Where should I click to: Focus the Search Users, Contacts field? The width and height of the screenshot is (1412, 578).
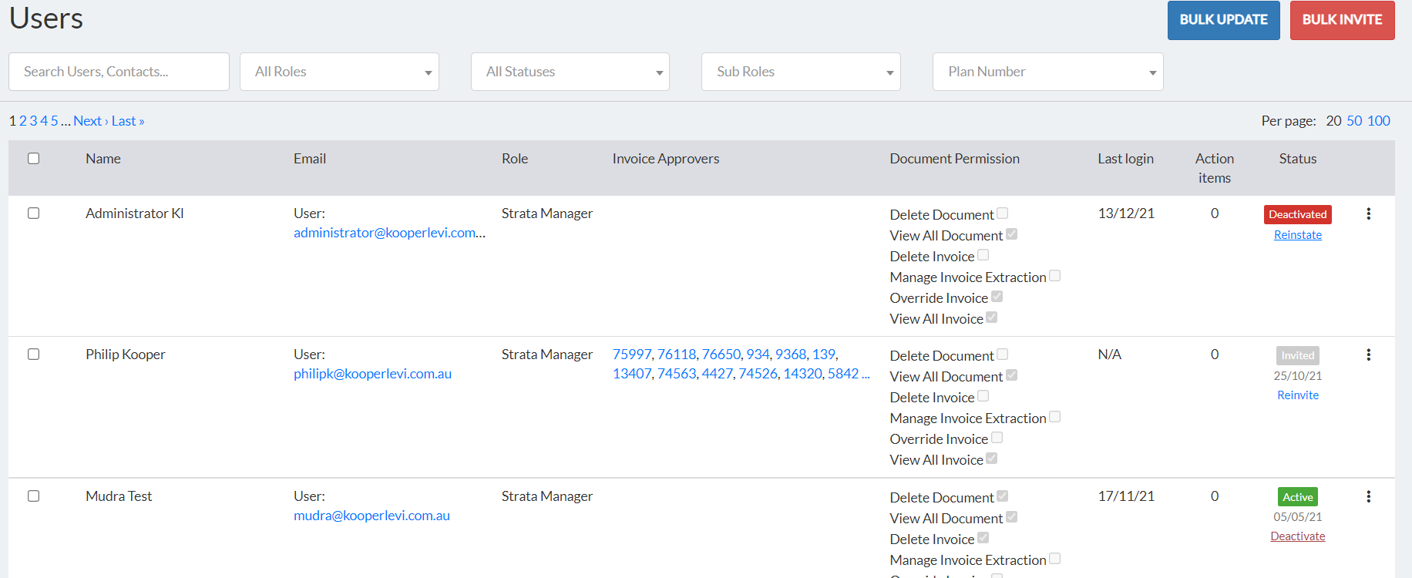point(119,72)
